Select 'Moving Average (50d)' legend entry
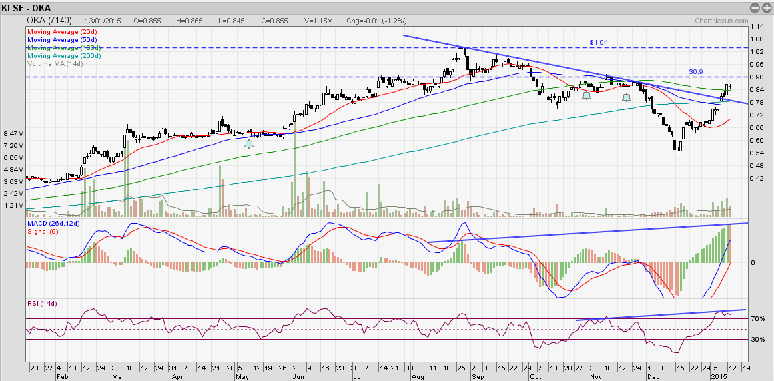 click(62, 39)
